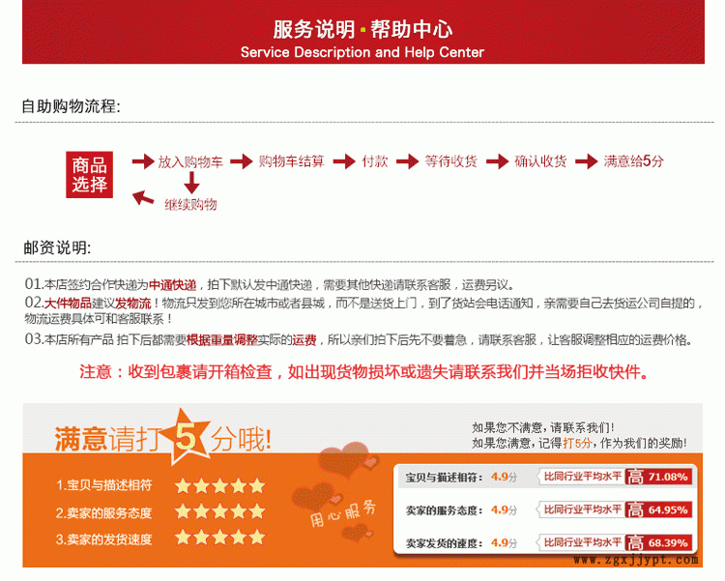Open the 确认收货 step
Screen dimensions: 725x581
coord(540,161)
